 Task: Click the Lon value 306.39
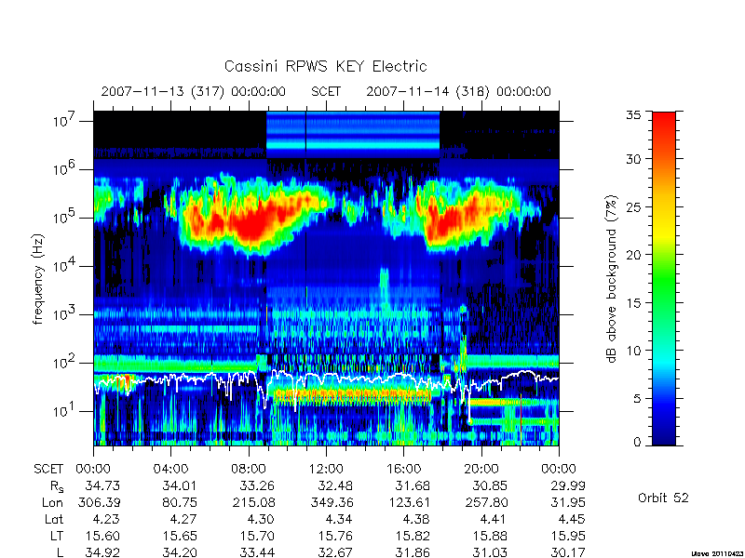pos(99,502)
